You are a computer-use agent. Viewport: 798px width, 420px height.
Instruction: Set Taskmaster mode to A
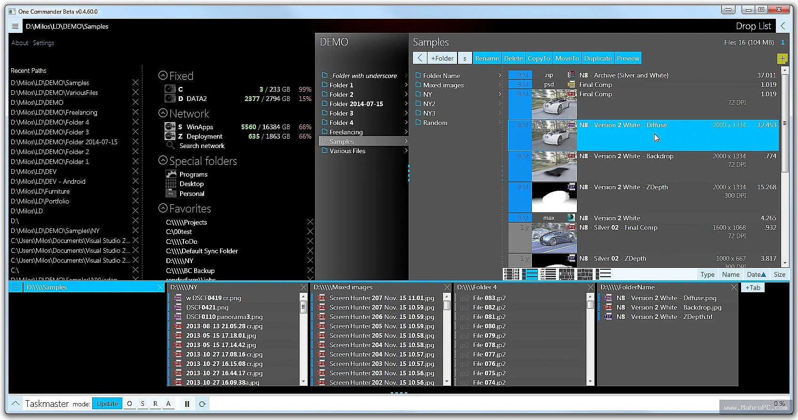pyautogui.click(x=168, y=404)
